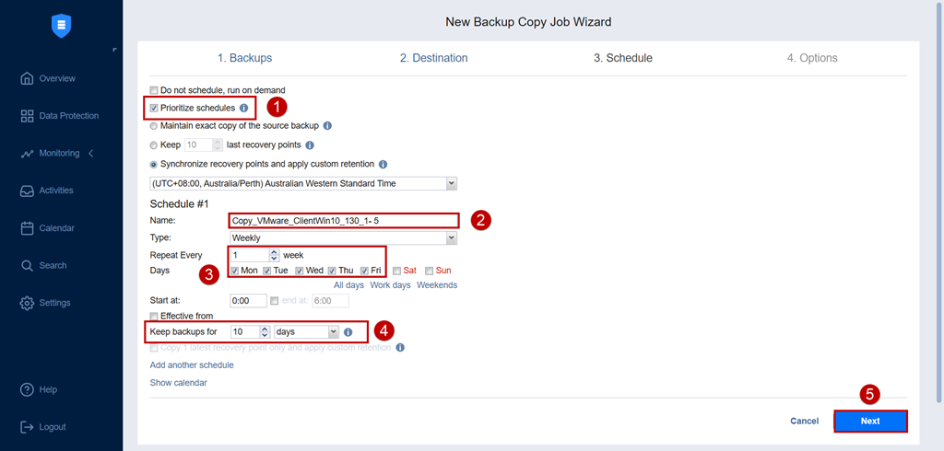Click Repeat Every week stepper arrows

pos(274,255)
